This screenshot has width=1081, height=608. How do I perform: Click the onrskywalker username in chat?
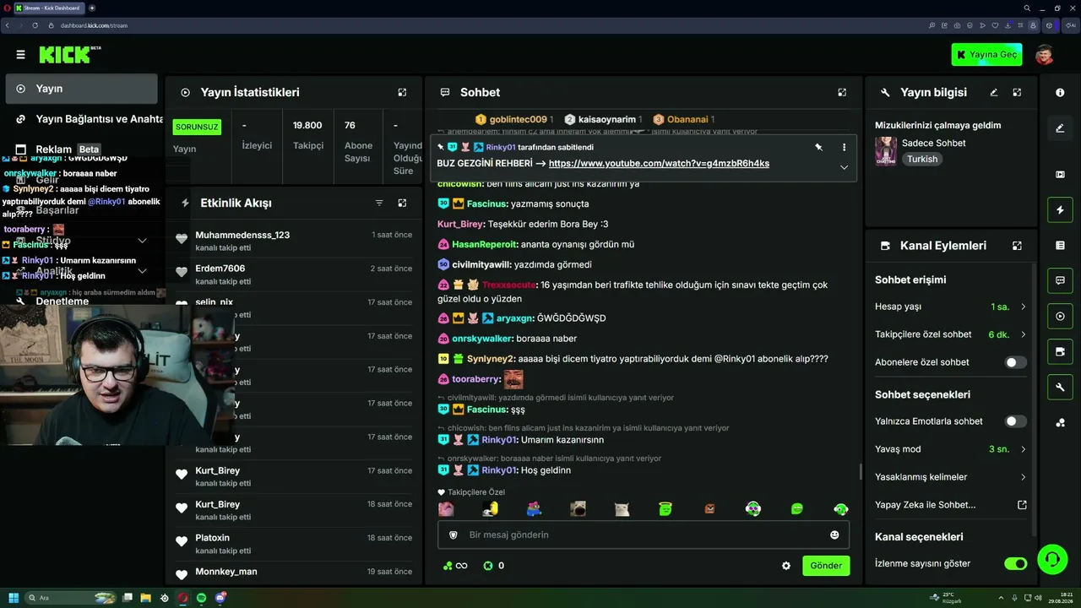click(483, 339)
